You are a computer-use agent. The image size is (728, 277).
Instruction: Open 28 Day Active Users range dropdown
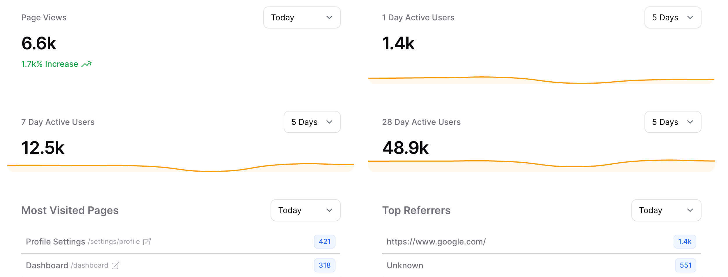coord(672,122)
